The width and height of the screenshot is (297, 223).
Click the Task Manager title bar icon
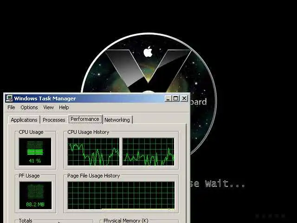(x=9, y=98)
